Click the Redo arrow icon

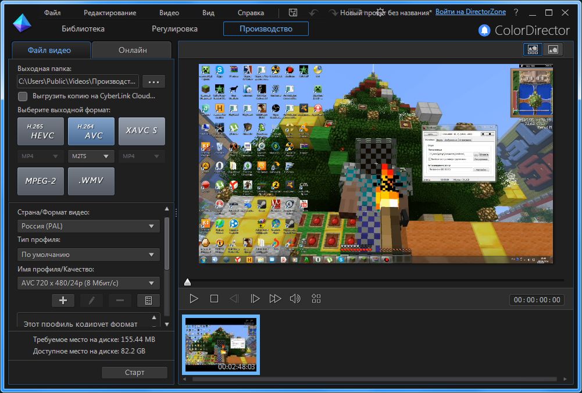[x=333, y=12]
